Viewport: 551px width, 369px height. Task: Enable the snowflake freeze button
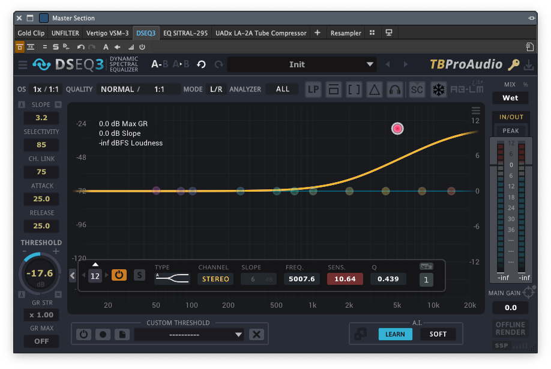click(x=439, y=90)
